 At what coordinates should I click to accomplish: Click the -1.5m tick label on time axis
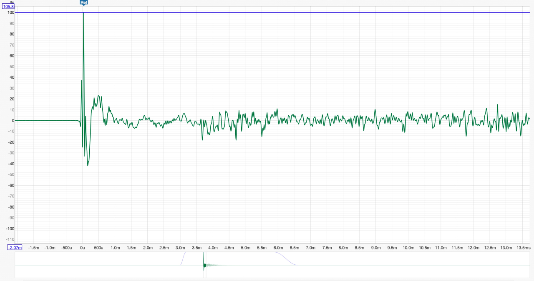point(33,248)
